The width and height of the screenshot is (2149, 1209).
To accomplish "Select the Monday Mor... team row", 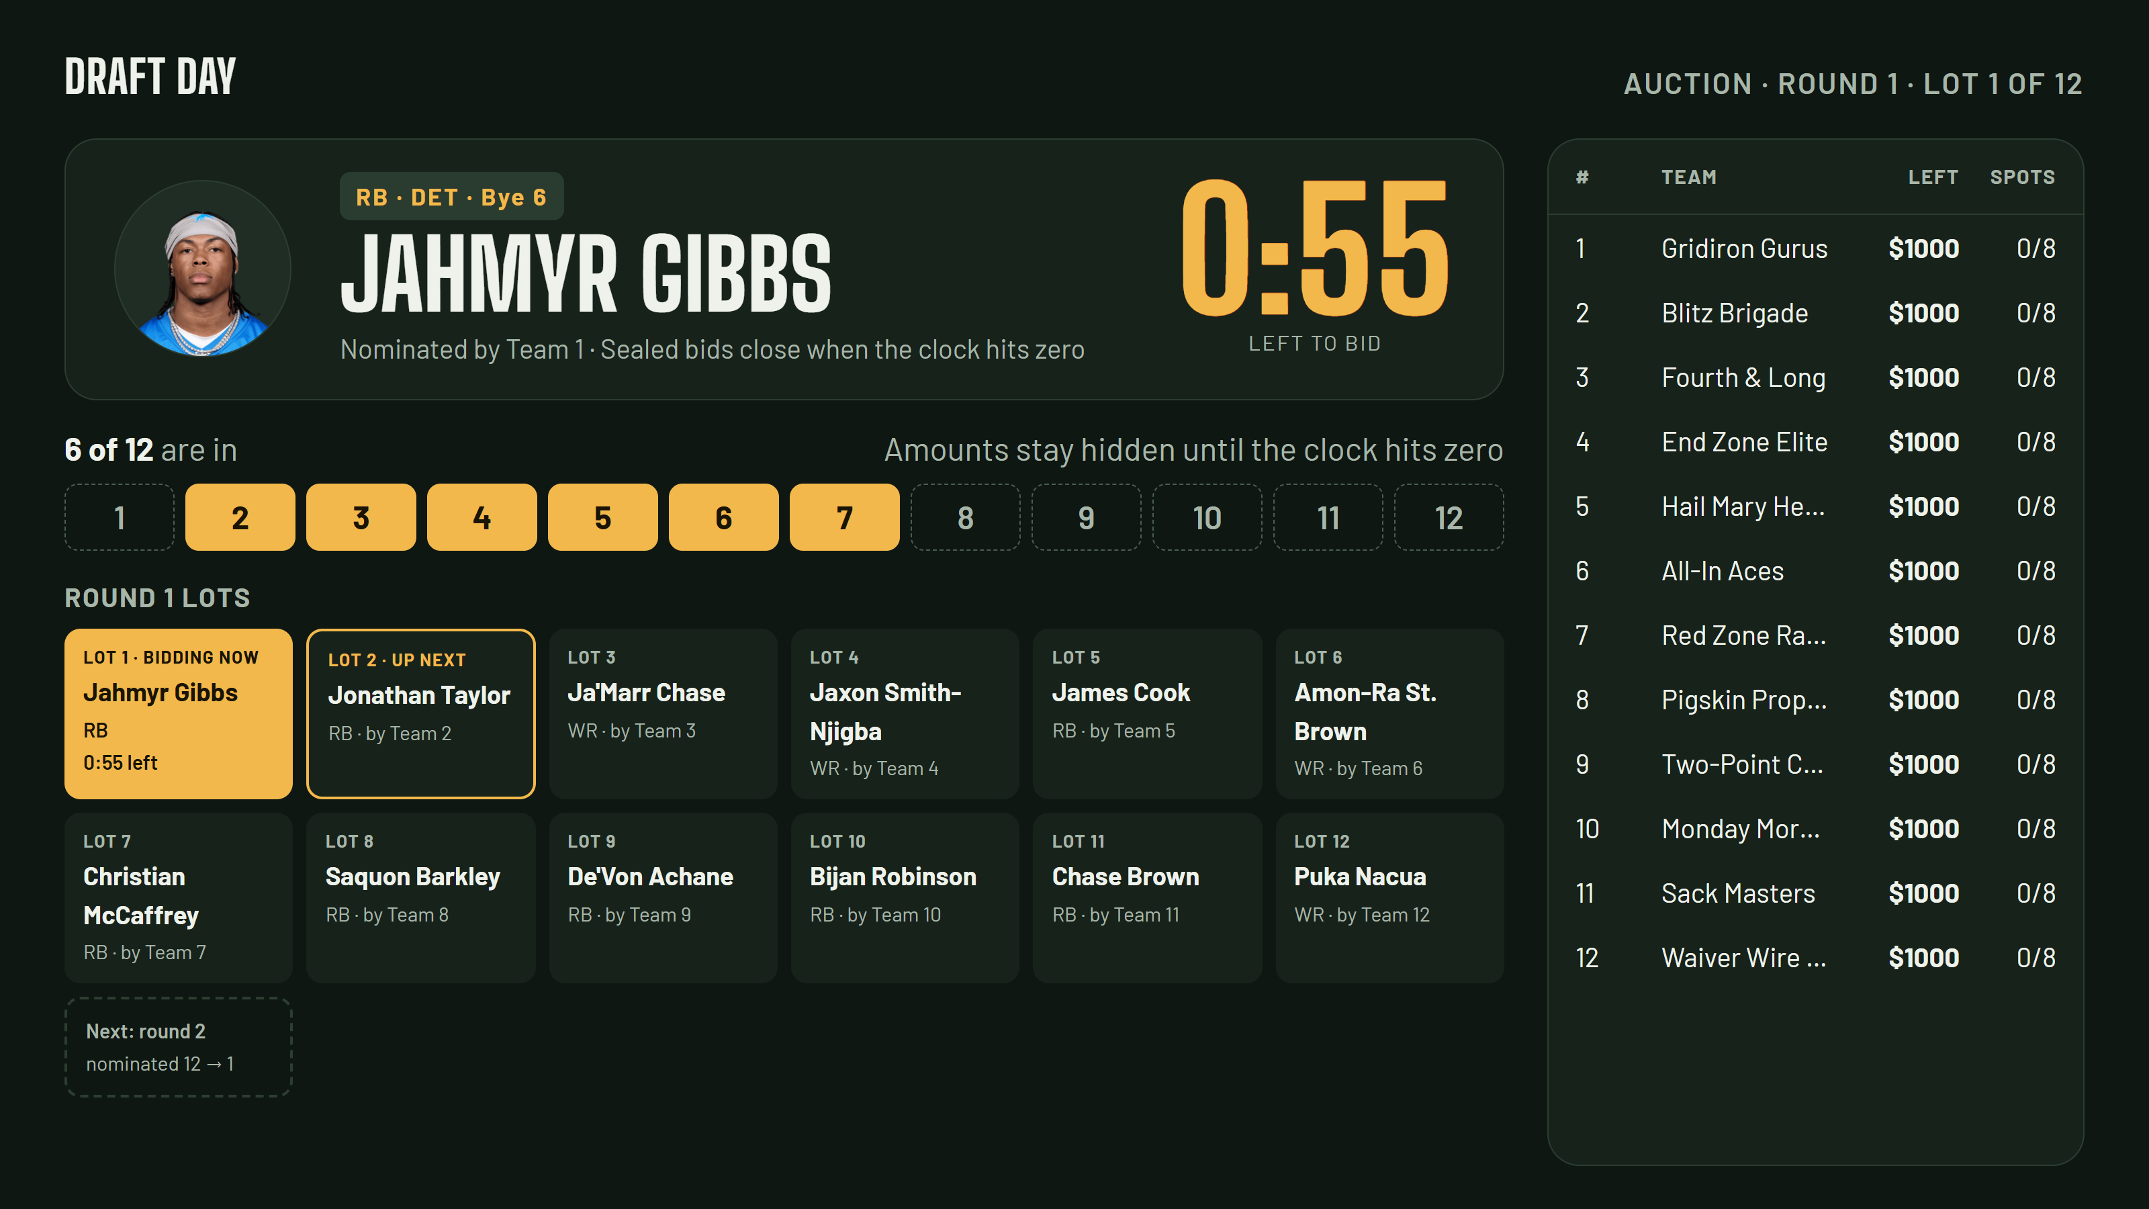I will pos(1815,829).
